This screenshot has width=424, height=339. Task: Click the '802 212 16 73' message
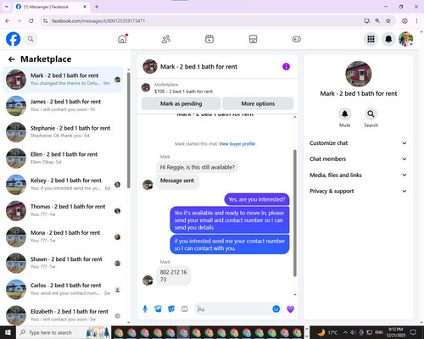[x=173, y=275]
